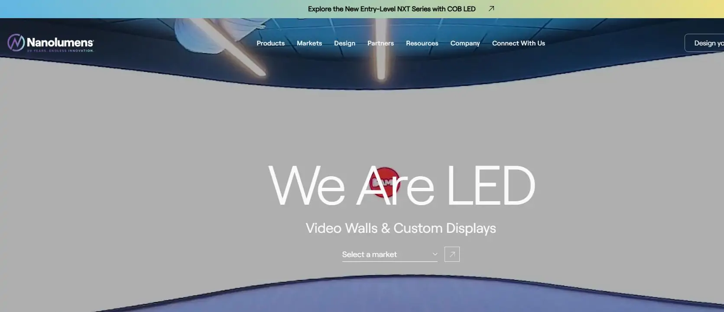
Task: Open the Design menu
Action: click(x=344, y=43)
